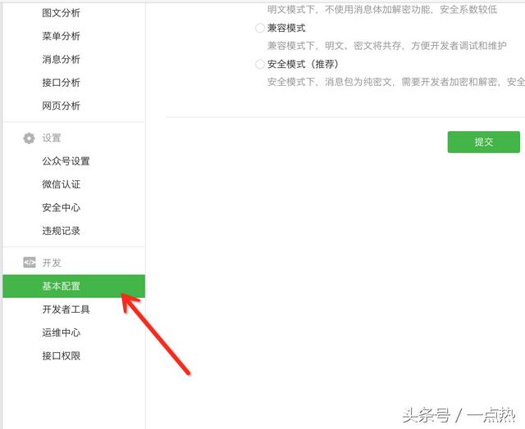Open 消息分析 in the sidebar

click(61, 60)
